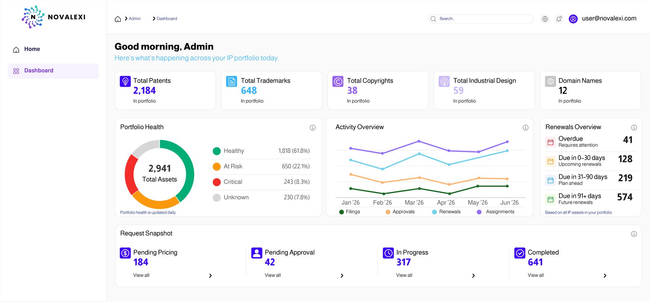Open user@novalexi.com account menu
The width and height of the screenshot is (650, 302).
pyautogui.click(x=609, y=18)
